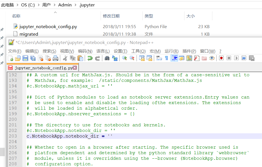Expand the chevron after 用户 in the path
This screenshot has height=167, width=262.
pos(54,5)
